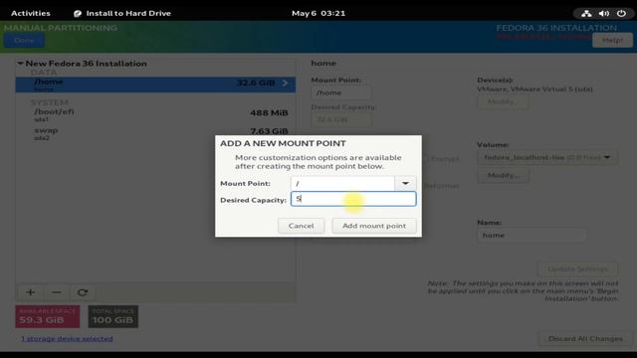This screenshot has width=637, height=358.
Task: Select the /boot/efi partition row
Action: [155, 114]
